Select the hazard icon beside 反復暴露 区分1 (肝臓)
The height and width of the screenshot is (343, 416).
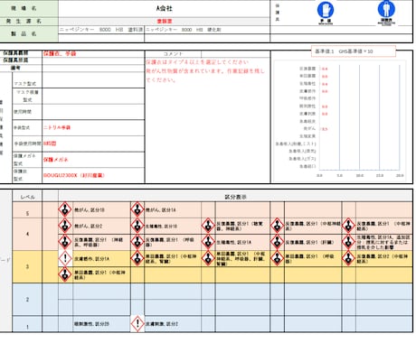(x=277, y=242)
